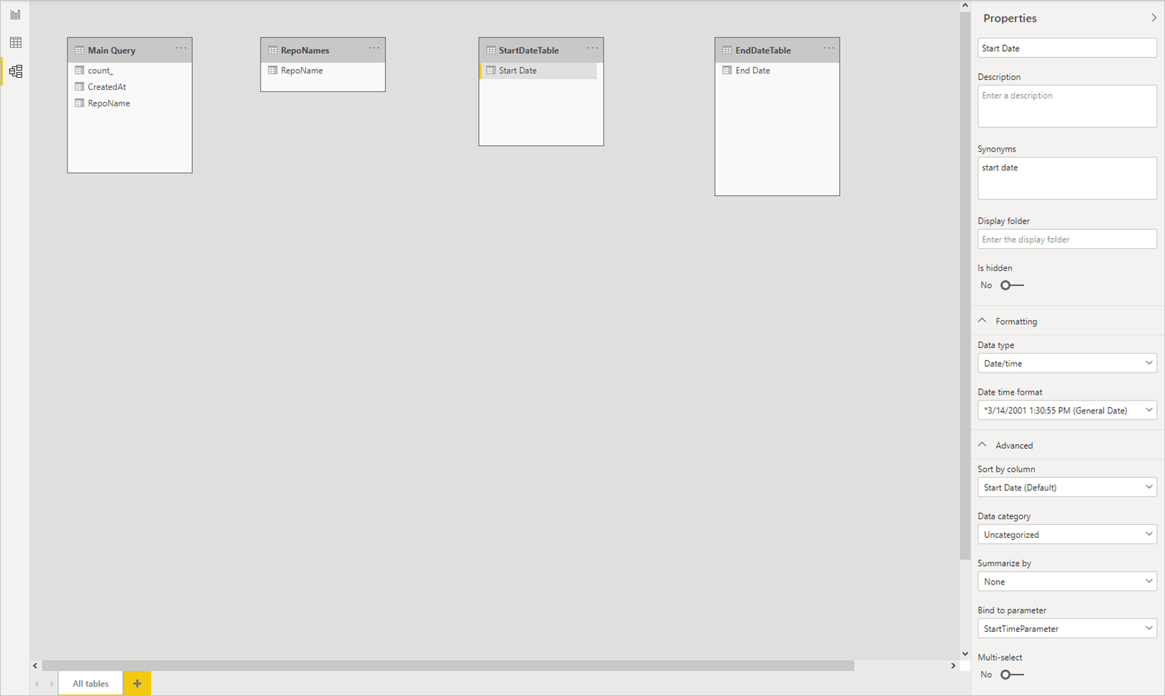Open EndDateTable options ellipsis
This screenshot has width=1165, height=696.
click(x=829, y=48)
